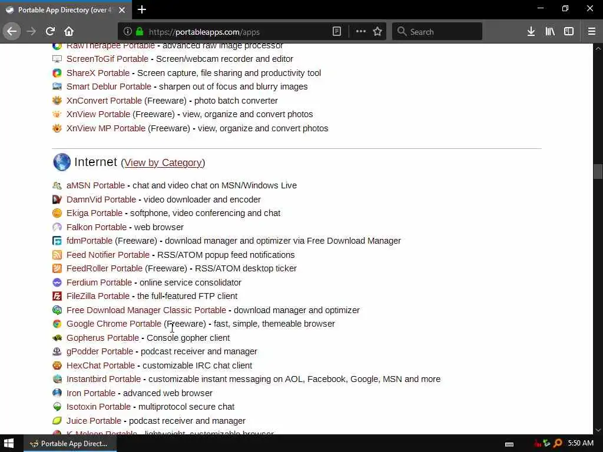Image resolution: width=603 pixels, height=452 pixels.
Task: Open View by Category for Internet
Action: (163, 162)
